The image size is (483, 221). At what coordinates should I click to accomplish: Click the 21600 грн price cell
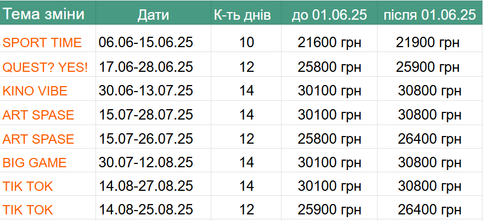tap(329, 43)
